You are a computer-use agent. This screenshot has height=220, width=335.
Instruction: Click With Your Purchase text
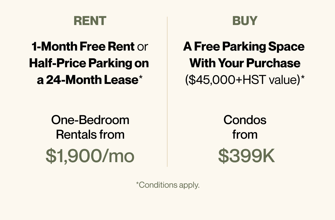245,63
